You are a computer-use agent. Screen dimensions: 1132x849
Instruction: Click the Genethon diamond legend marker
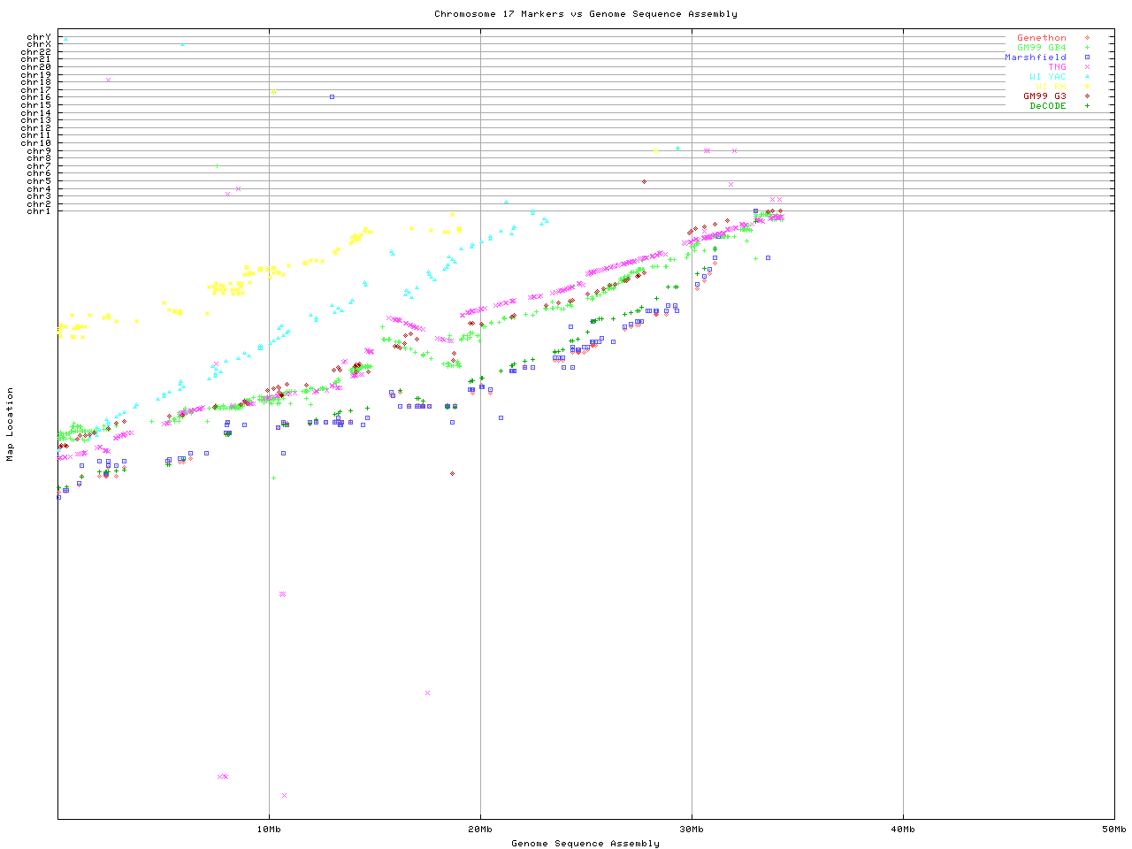tap(1087, 38)
